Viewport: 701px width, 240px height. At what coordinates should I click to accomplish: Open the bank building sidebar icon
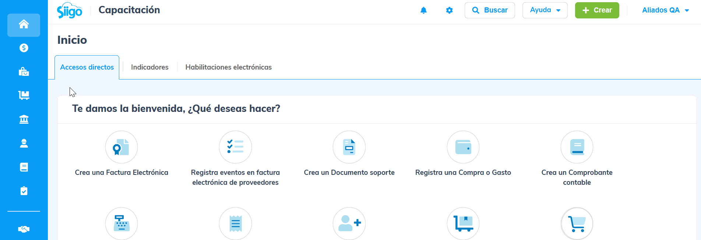24,119
